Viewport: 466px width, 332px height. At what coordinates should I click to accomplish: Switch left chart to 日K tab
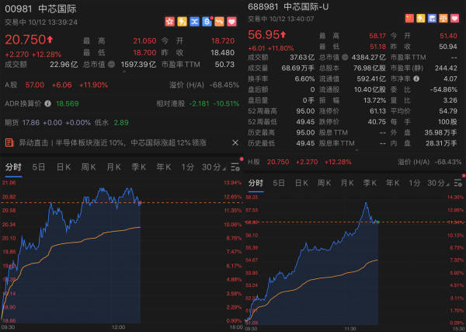coord(62,167)
